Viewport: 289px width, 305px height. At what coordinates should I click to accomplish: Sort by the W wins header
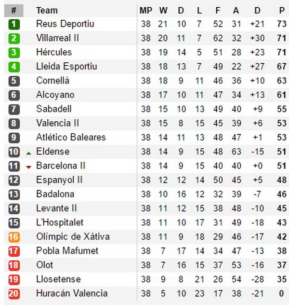coord(163,11)
